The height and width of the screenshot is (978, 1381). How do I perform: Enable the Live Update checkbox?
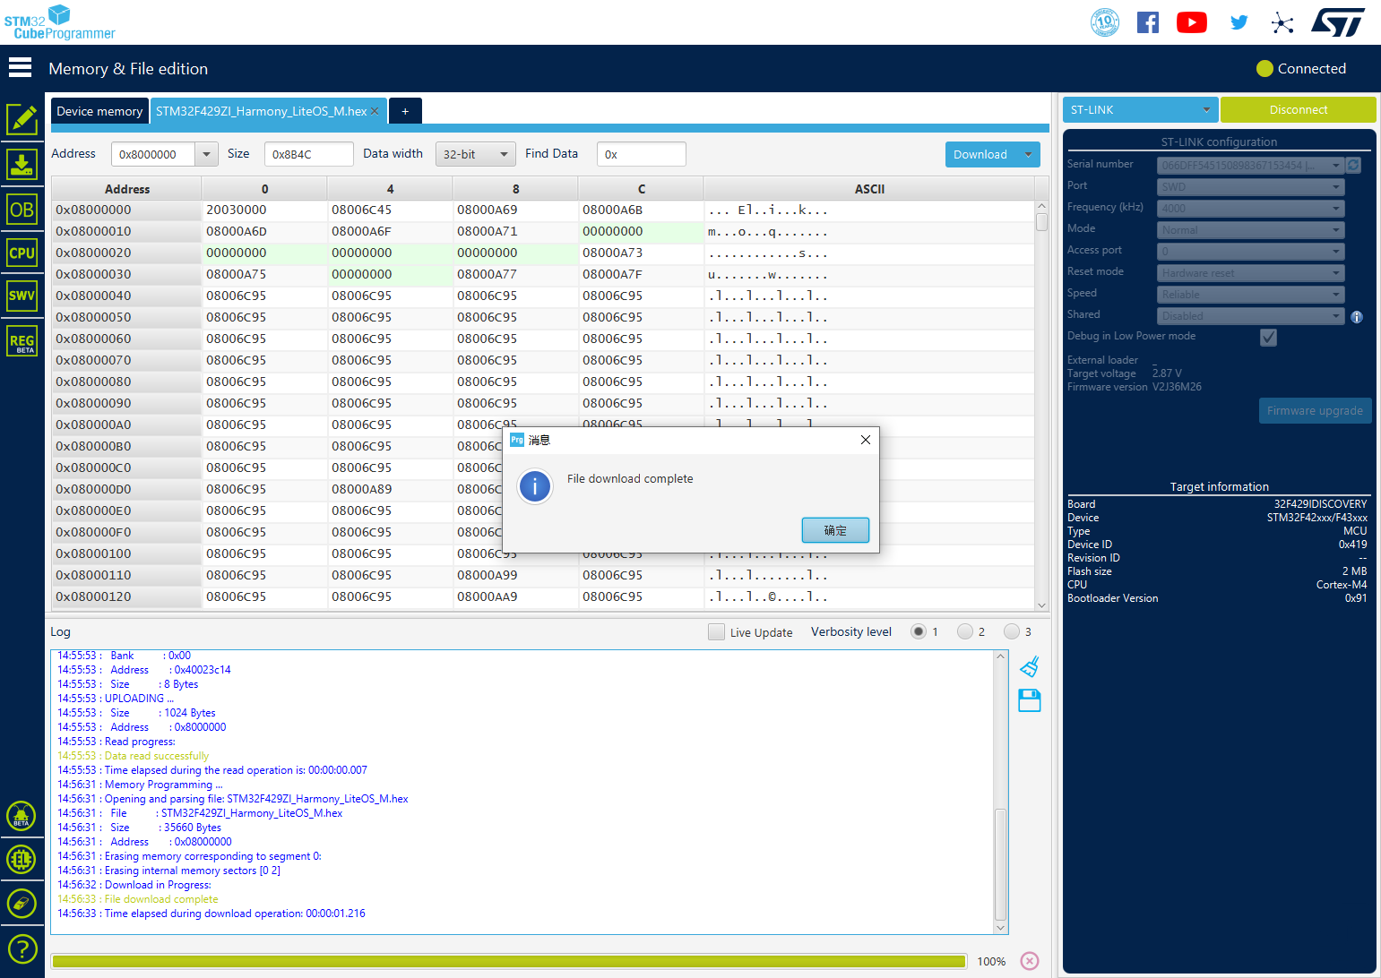coord(716,631)
